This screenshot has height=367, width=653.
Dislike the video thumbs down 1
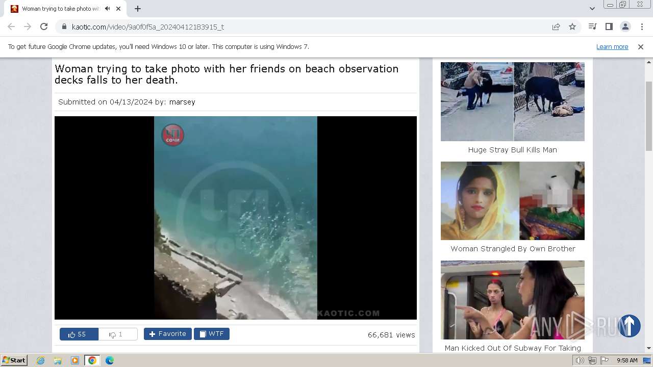tap(118, 334)
